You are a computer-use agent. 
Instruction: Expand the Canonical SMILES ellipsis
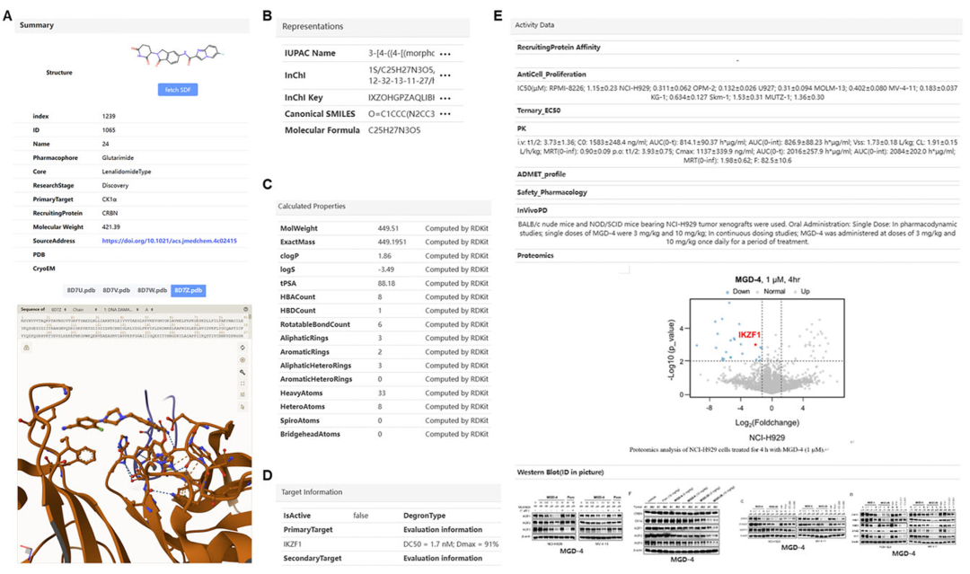pyautogui.click(x=445, y=114)
